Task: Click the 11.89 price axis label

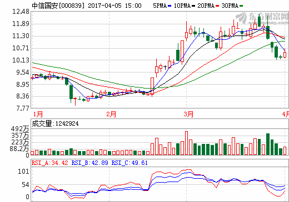Action: [x=21, y=24]
